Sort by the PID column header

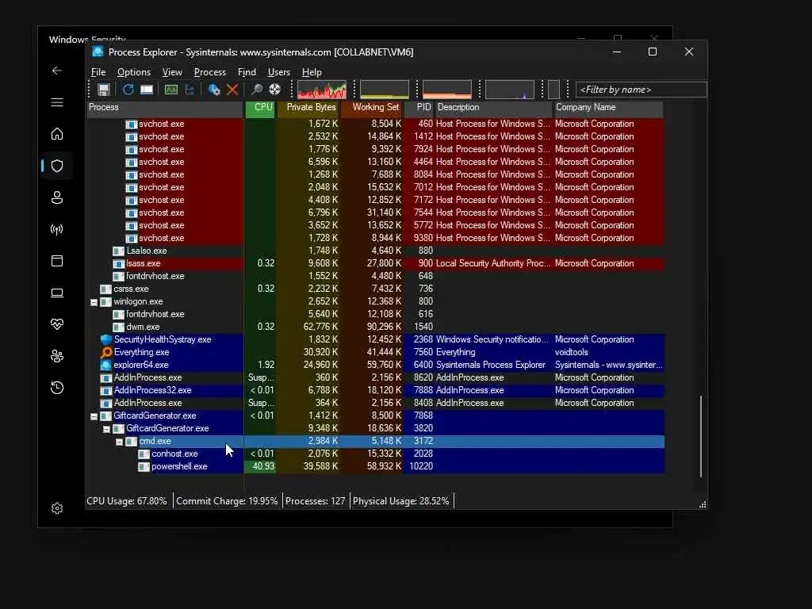pyautogui.click(x=419, y=107)
